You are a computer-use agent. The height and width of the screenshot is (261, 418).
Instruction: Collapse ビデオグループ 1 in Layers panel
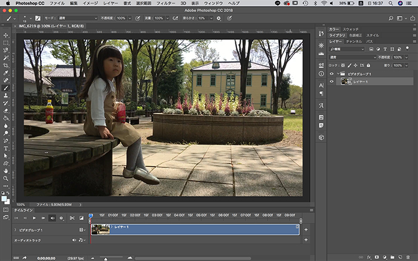(338, 74)
